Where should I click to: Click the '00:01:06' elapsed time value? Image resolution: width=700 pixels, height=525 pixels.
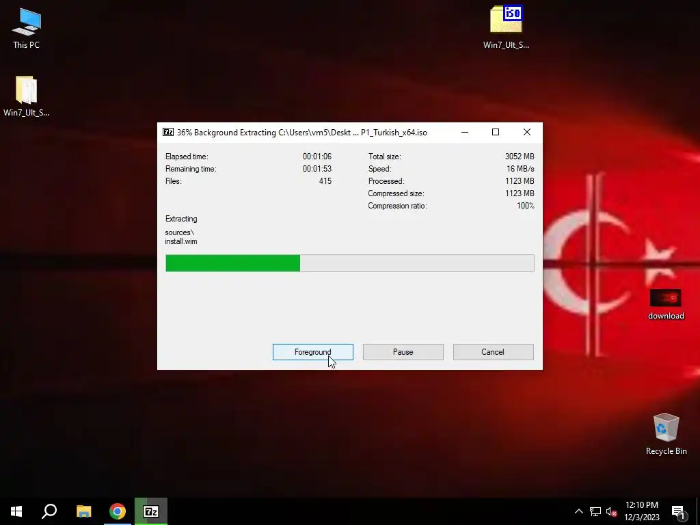[317, 157]
